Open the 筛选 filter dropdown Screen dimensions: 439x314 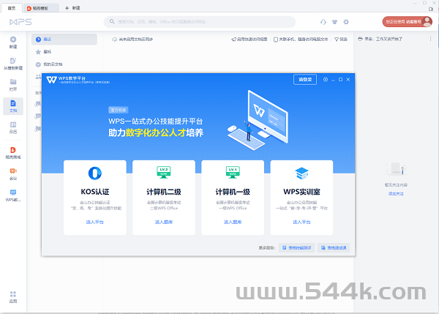coord(340,40)
